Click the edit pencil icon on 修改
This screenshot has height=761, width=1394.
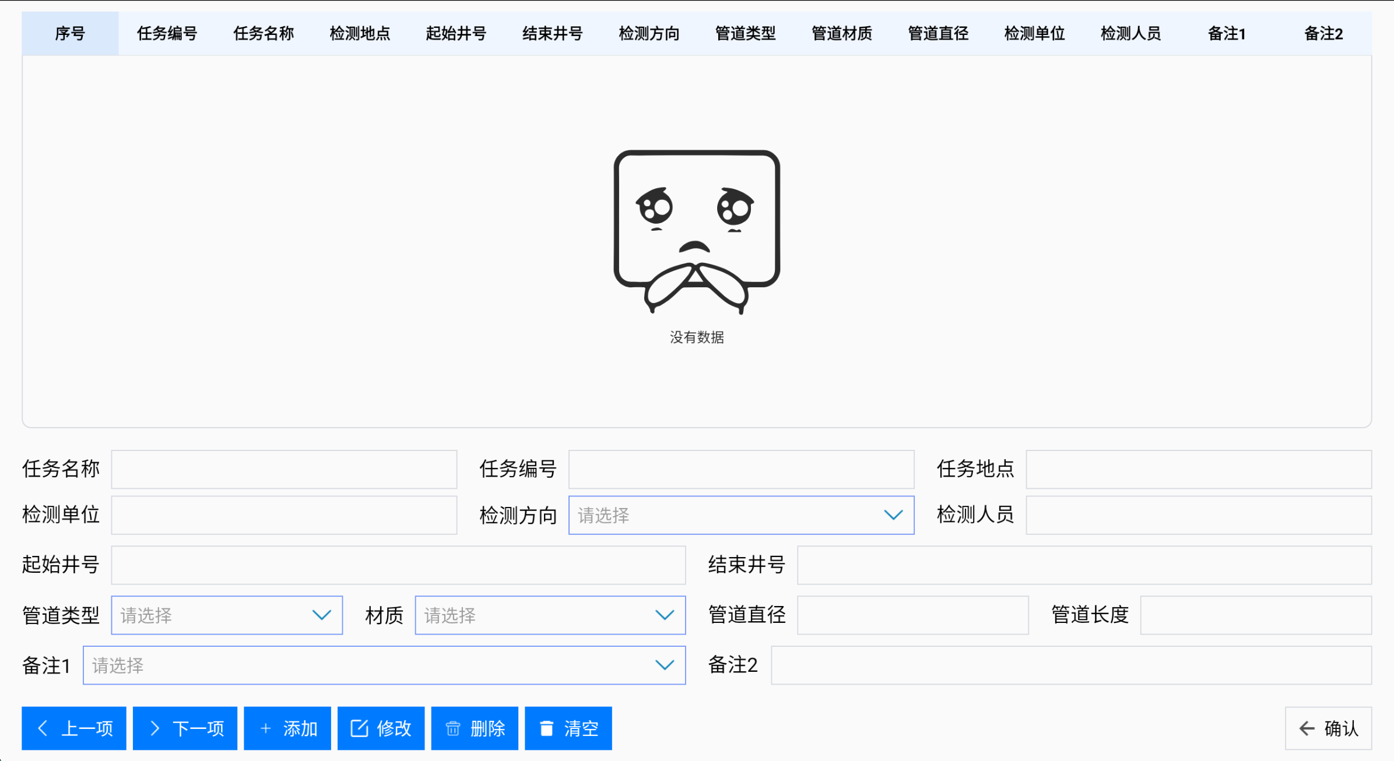359,728
